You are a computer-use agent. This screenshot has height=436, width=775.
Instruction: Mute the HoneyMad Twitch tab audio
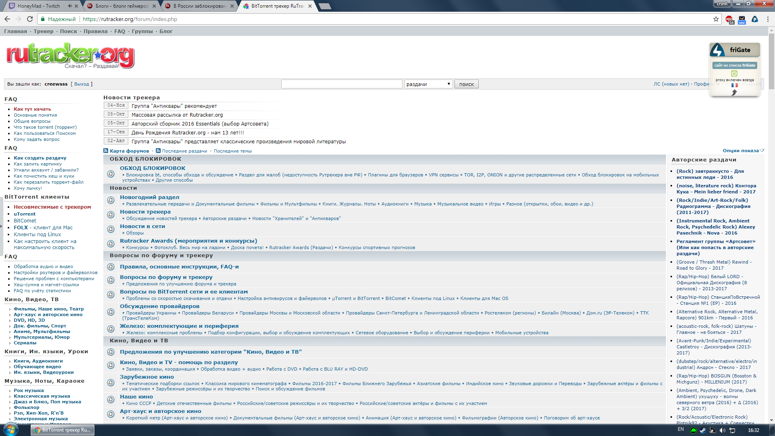coord(70,6)
